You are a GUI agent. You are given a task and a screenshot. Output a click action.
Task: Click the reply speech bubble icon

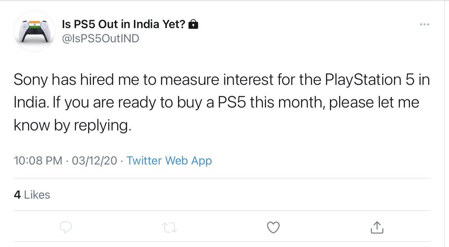66,228
